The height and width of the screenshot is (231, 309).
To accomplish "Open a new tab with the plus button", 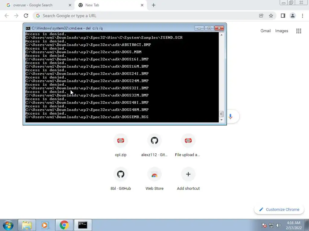I will point(154,5).
